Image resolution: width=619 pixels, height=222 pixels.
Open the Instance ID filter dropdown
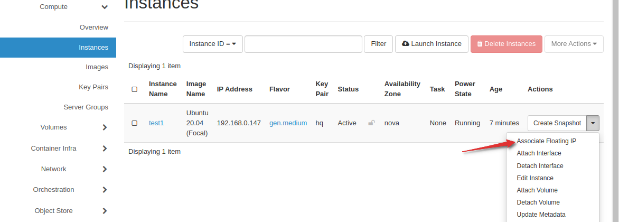[x=212, y=44]
